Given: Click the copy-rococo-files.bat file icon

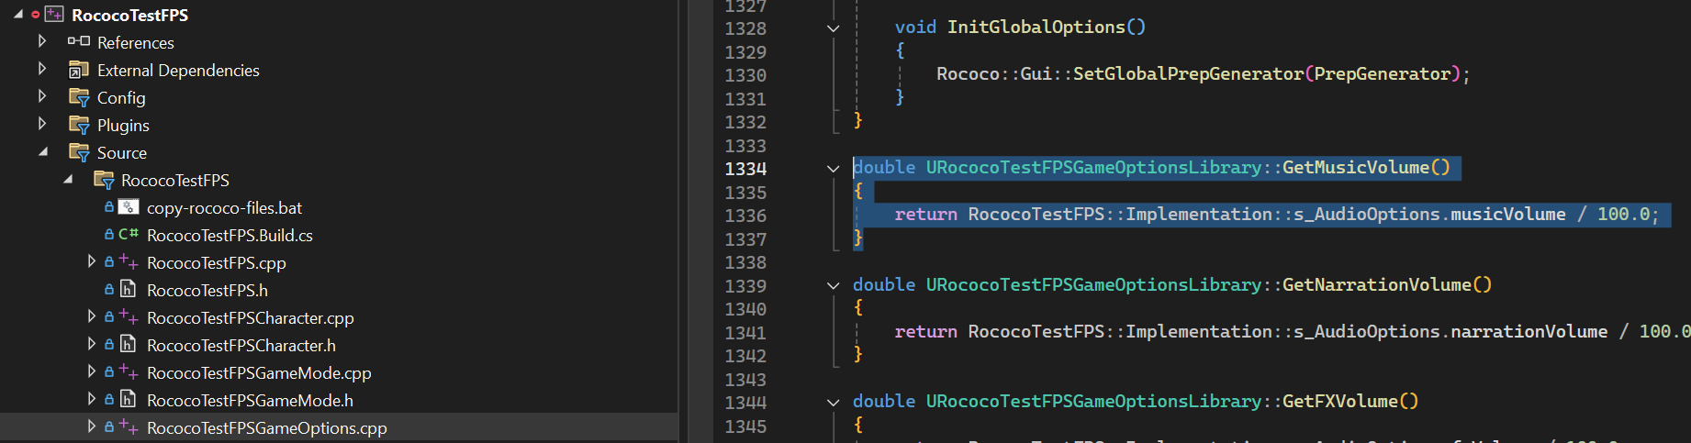Looking at the screenshot, I should click(x=129, y=207).
